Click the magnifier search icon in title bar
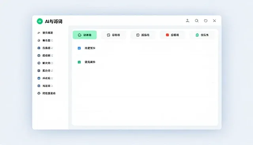The image size is (253, 145). point(196,21)
